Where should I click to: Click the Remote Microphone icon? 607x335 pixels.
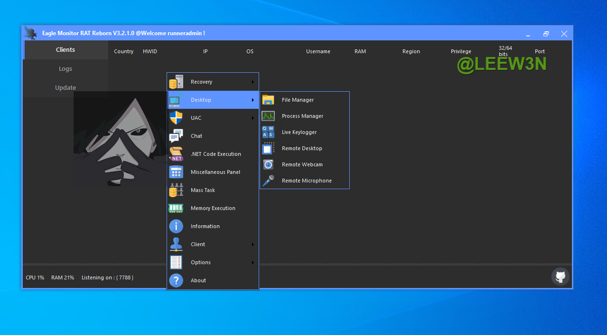[268, 181]
